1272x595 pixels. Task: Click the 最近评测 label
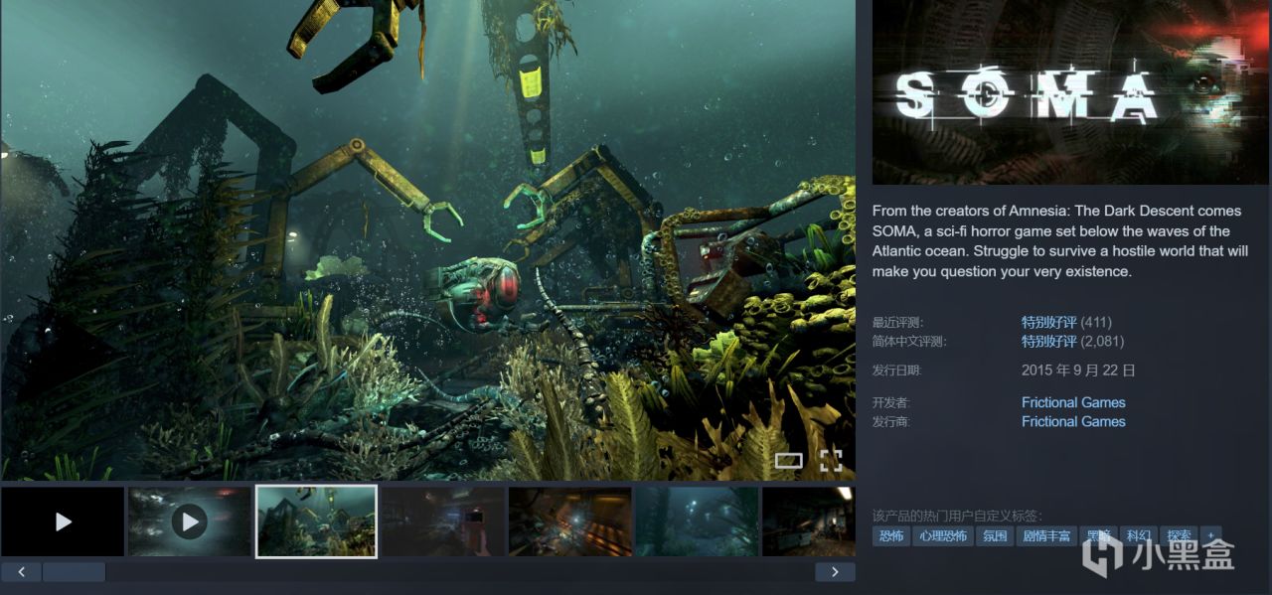coord(896,323)
